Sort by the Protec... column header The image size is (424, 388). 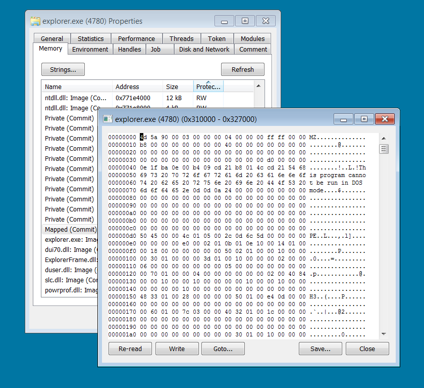point(208,87)
